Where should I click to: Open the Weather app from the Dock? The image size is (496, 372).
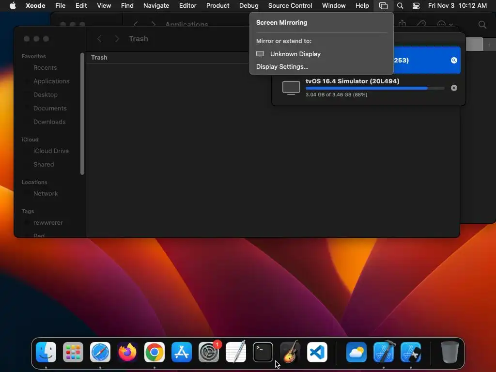point(356,352)
